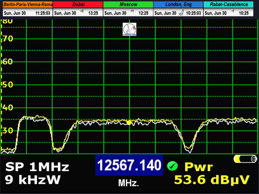Click the Berlin time reading 11:25:03
259x194 pixels.
(43, 13)
